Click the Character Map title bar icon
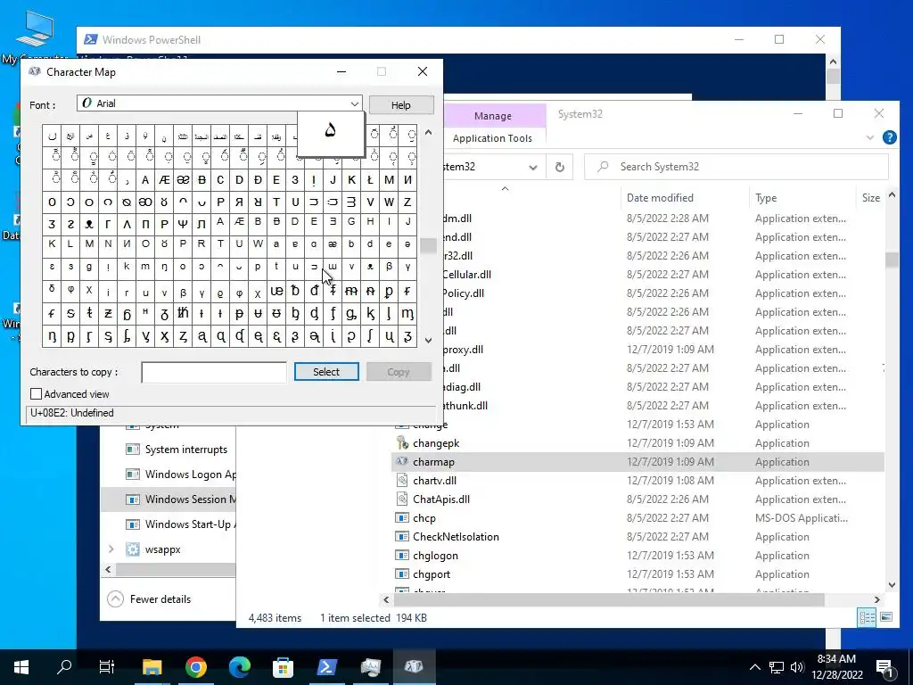Screen dimensions: 913x685 click(35, 71)
